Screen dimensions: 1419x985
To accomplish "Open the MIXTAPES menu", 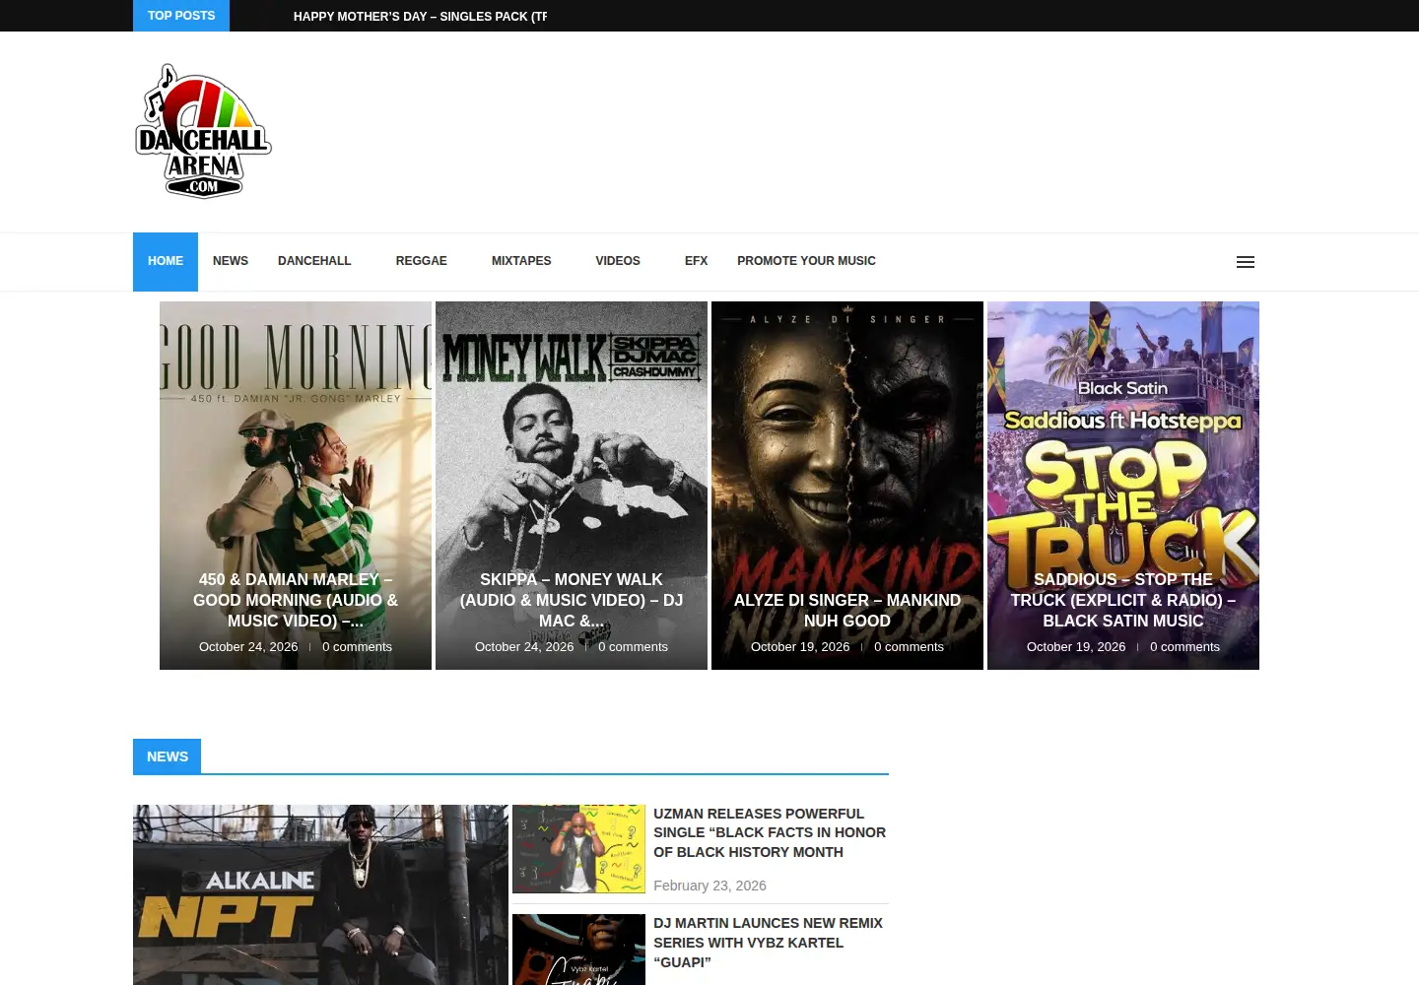I will [521, 261].
